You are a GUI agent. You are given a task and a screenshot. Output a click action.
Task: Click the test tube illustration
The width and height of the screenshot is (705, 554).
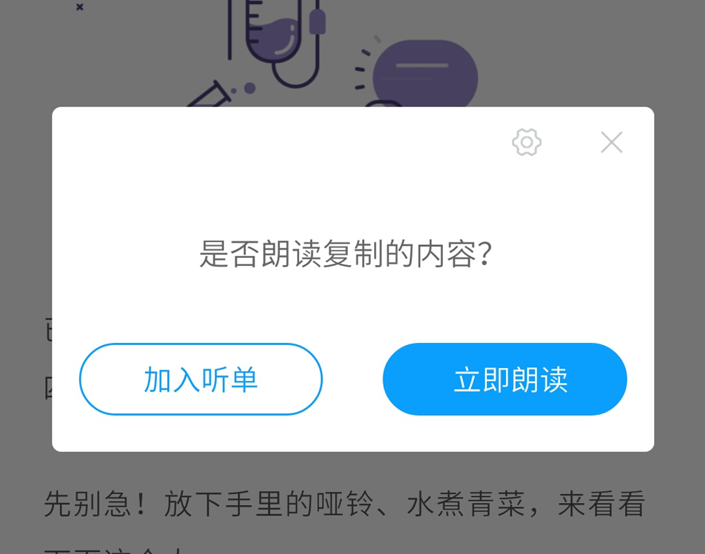208,95
